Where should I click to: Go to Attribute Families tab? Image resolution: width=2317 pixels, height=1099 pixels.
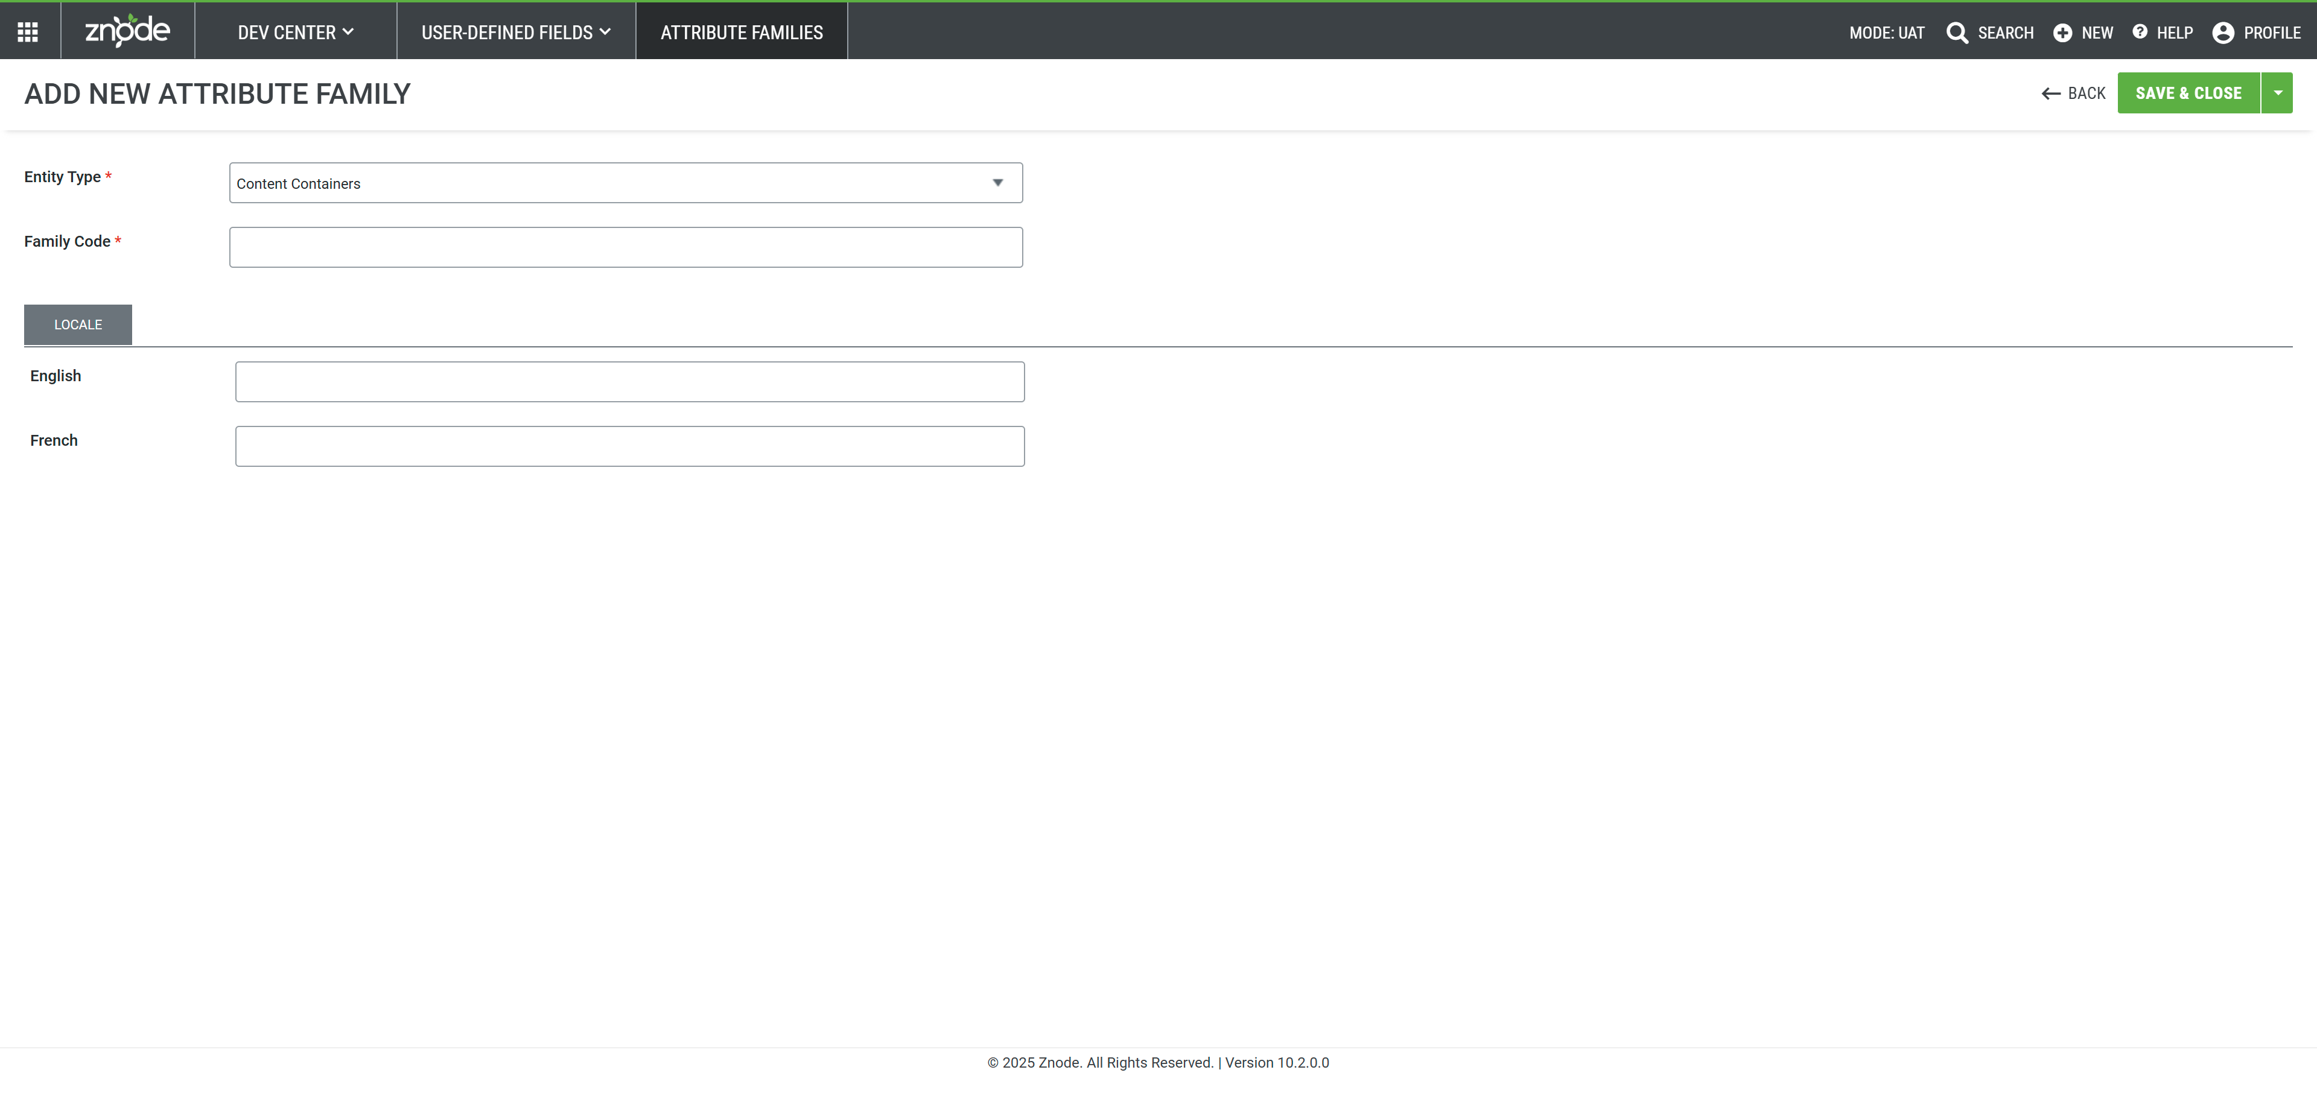coord(741,33)
